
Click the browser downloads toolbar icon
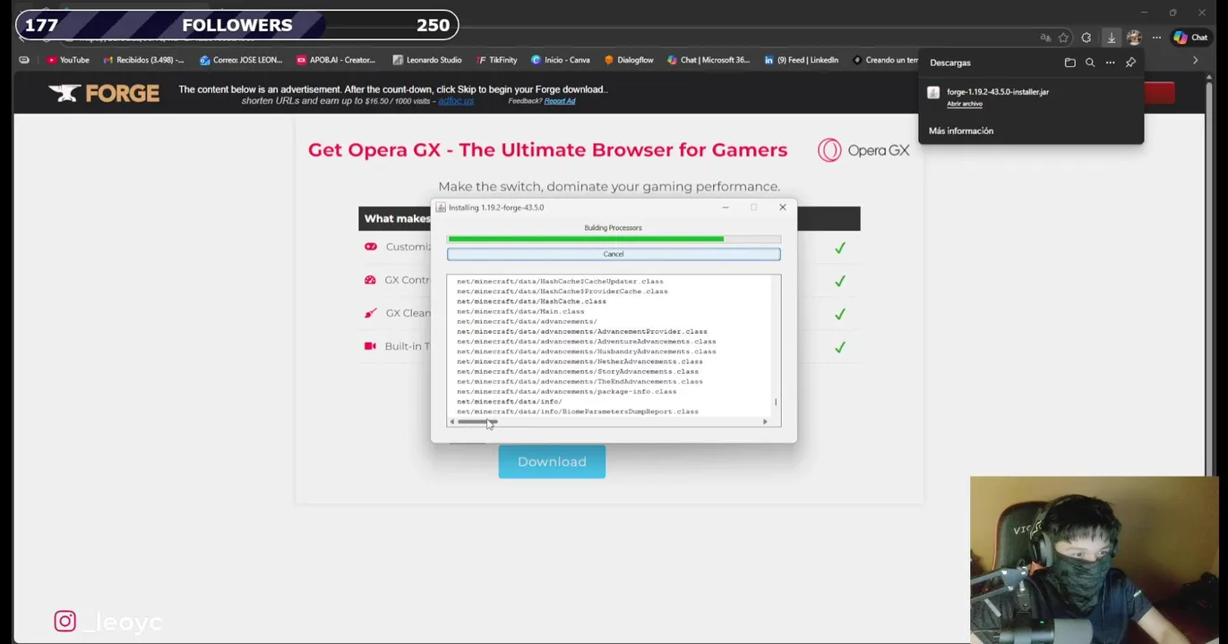click(x=1111, y=38)
